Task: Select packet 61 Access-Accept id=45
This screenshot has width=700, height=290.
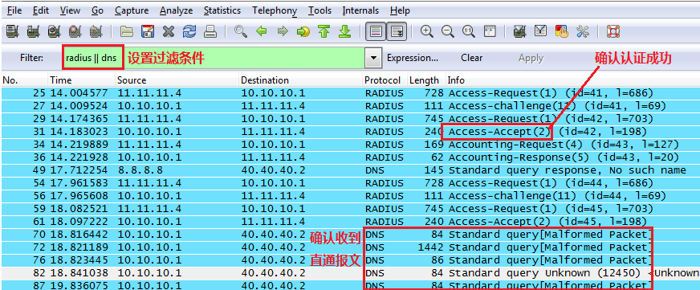Action: point(350,222)
